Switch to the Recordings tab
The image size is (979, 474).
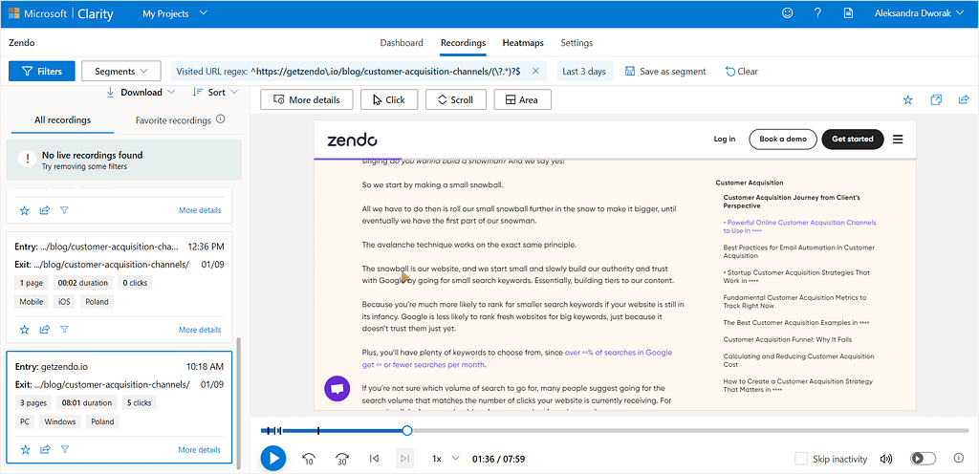coord(463,43)
